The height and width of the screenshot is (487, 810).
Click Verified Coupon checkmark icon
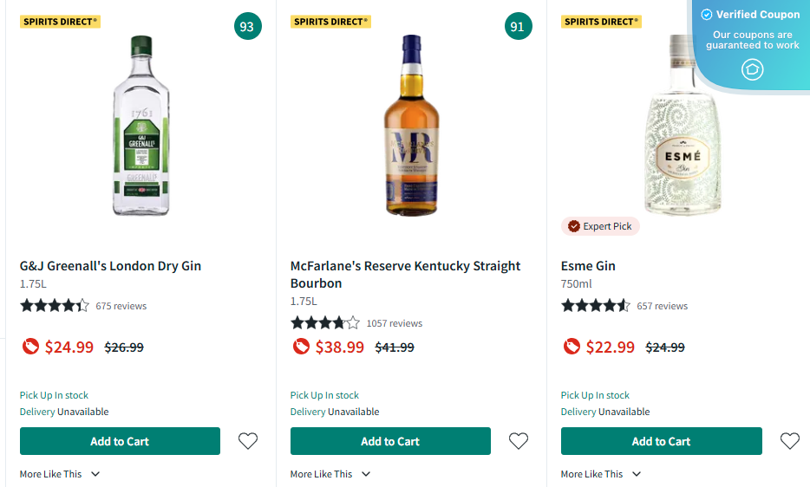pos(706,15)
